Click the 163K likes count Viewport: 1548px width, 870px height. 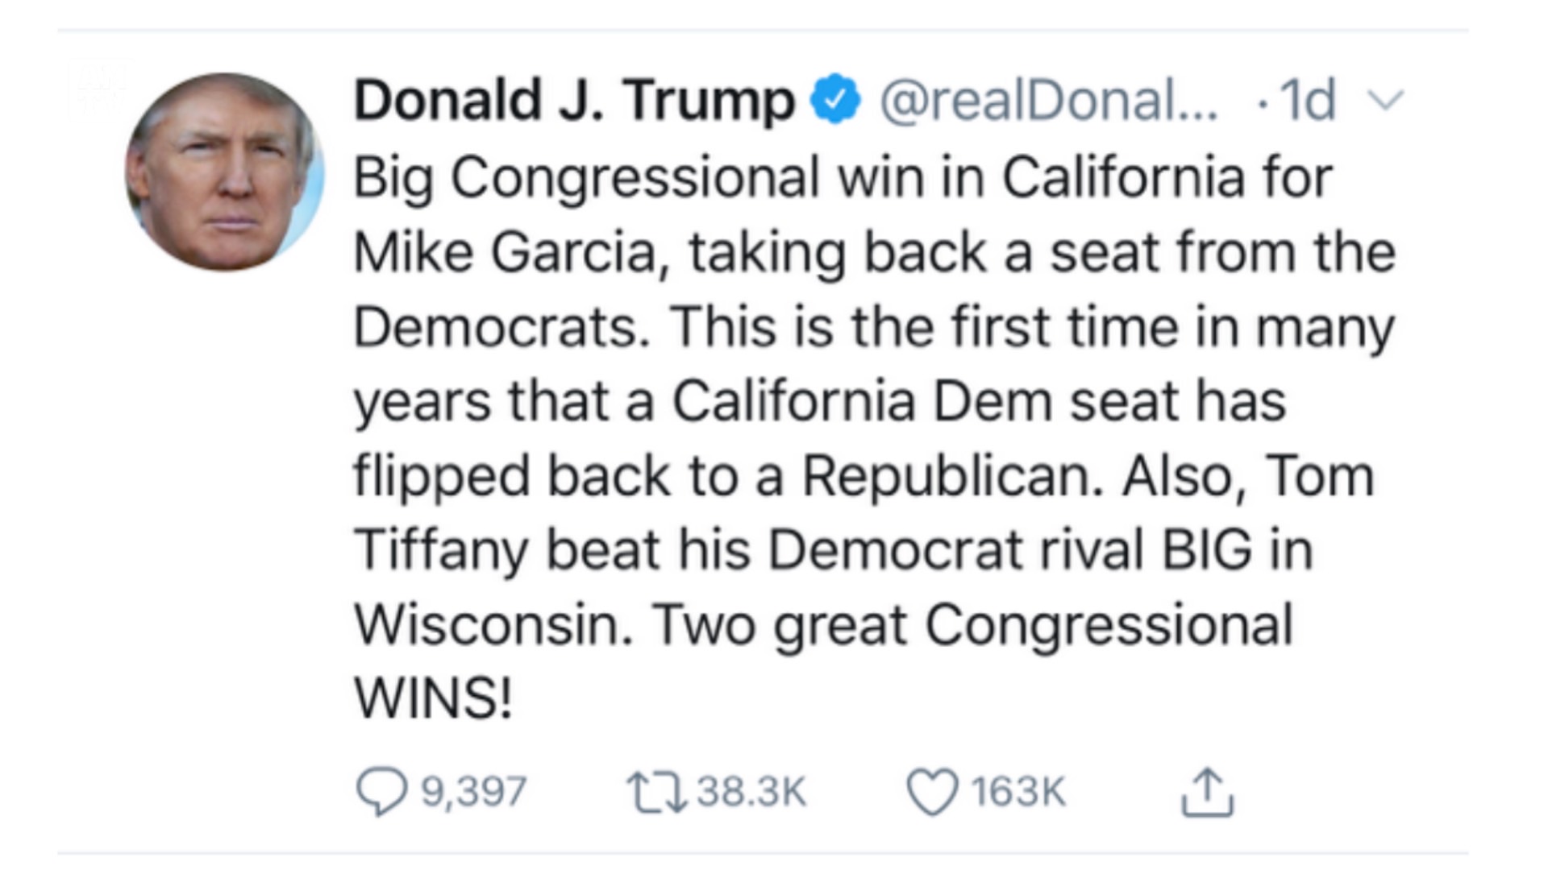click(x=1018, y=792)
